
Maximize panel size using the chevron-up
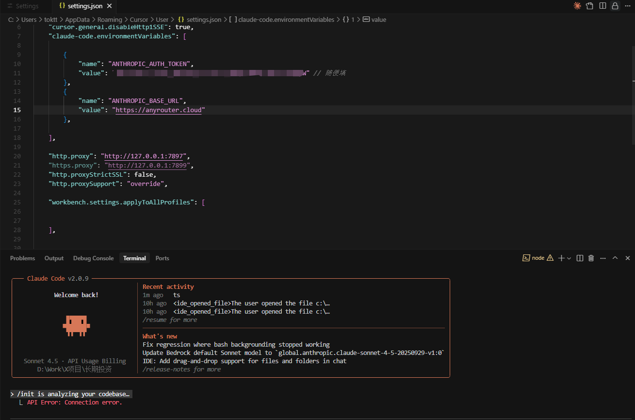click(x=615, y=258)
